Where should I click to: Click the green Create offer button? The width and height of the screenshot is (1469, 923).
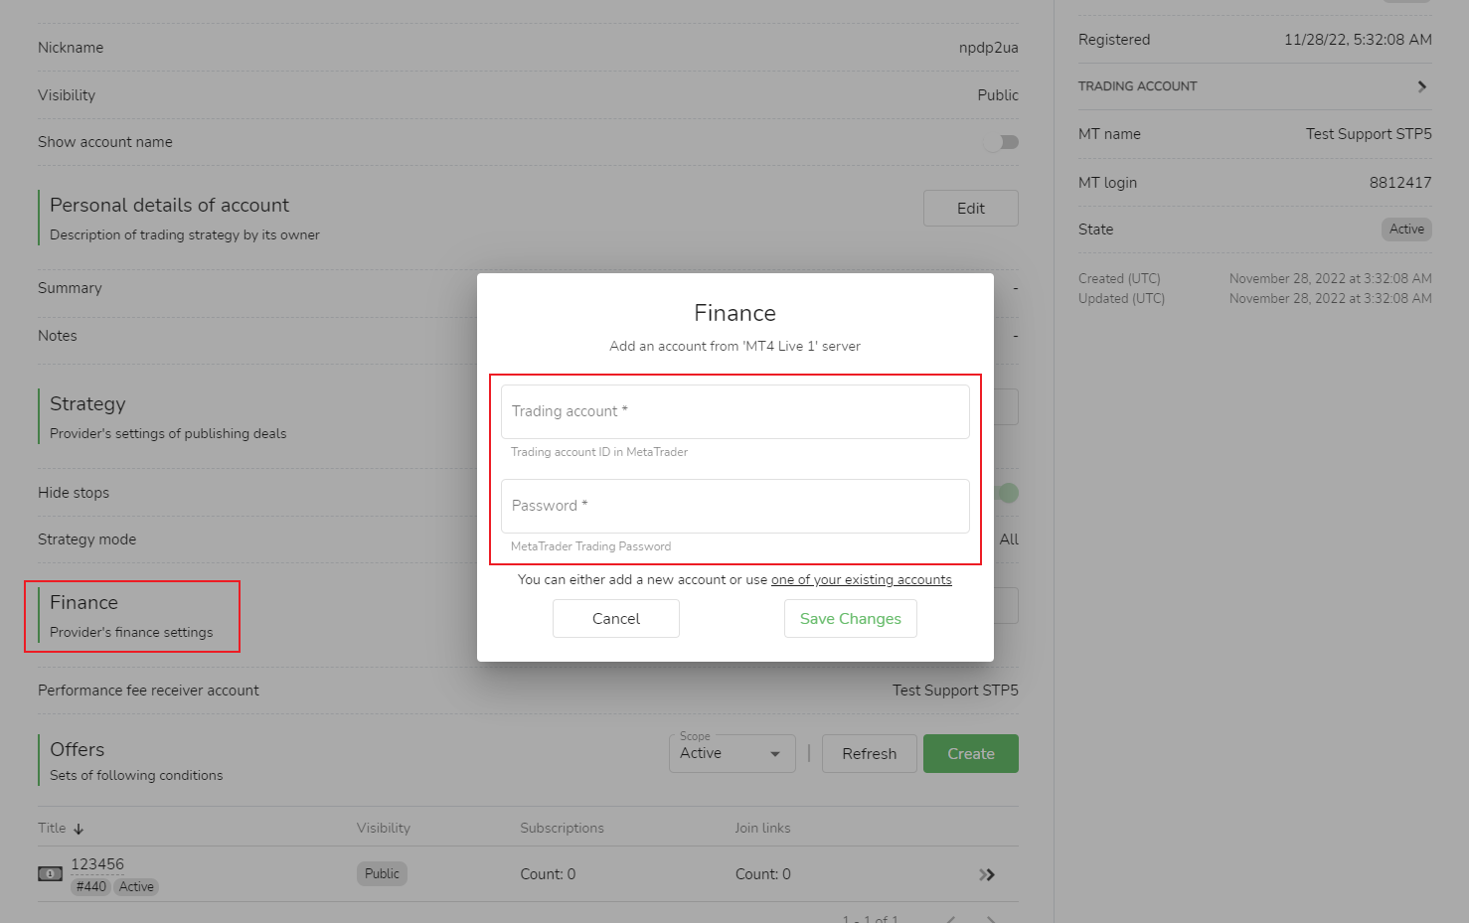pos(970,753)
